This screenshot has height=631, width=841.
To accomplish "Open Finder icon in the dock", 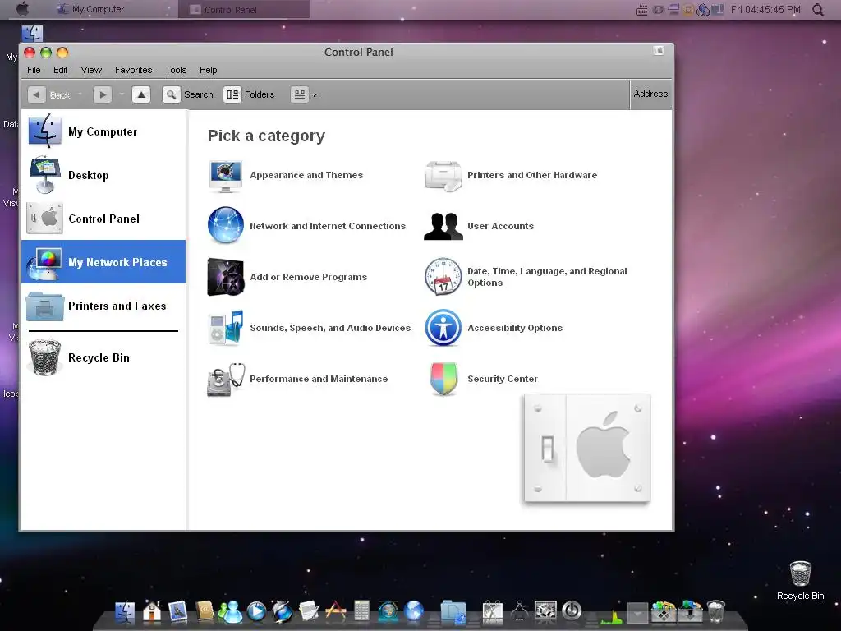I will pyautogui.click(x=125, y=611).
